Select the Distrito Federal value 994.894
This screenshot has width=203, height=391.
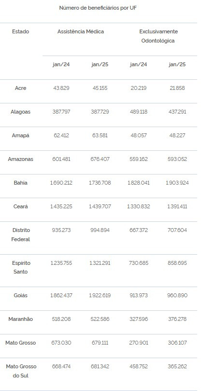pyautogui.click(x=100, y=231)
